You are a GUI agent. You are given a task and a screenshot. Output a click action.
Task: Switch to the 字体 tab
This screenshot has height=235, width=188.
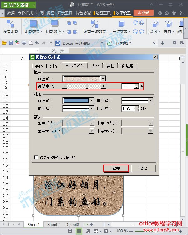point(39,66)
